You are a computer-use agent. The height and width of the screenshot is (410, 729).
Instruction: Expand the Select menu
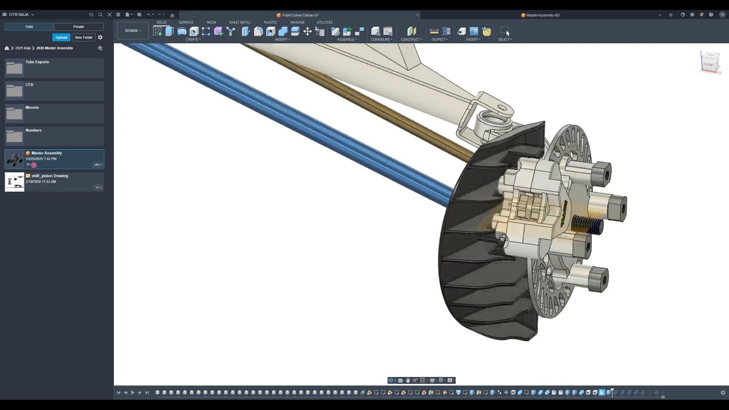[x=505, y=39]
